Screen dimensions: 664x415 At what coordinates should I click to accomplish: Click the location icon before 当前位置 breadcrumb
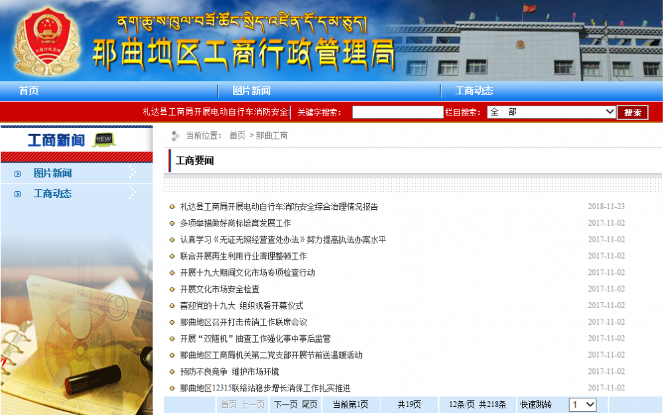[x=174, y=135]
